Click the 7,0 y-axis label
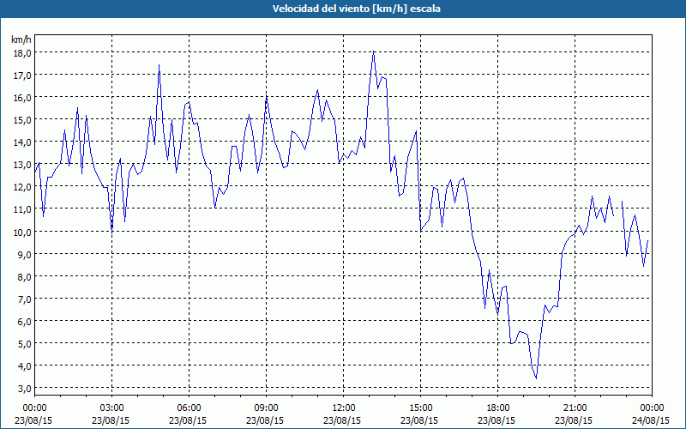 point(24,299)
